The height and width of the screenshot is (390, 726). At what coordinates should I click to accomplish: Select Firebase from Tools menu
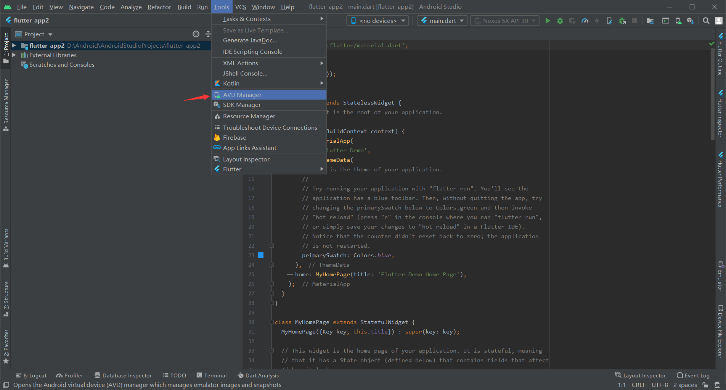tap(269, 137)
